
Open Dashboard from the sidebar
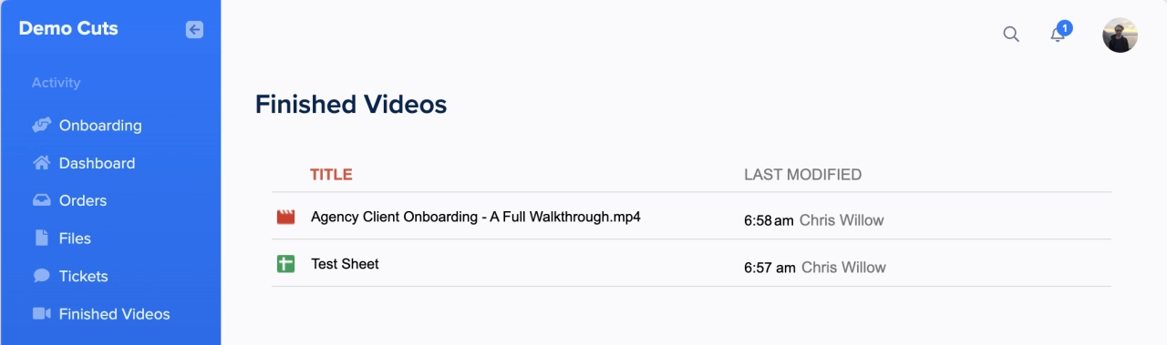tap(97, 163)
